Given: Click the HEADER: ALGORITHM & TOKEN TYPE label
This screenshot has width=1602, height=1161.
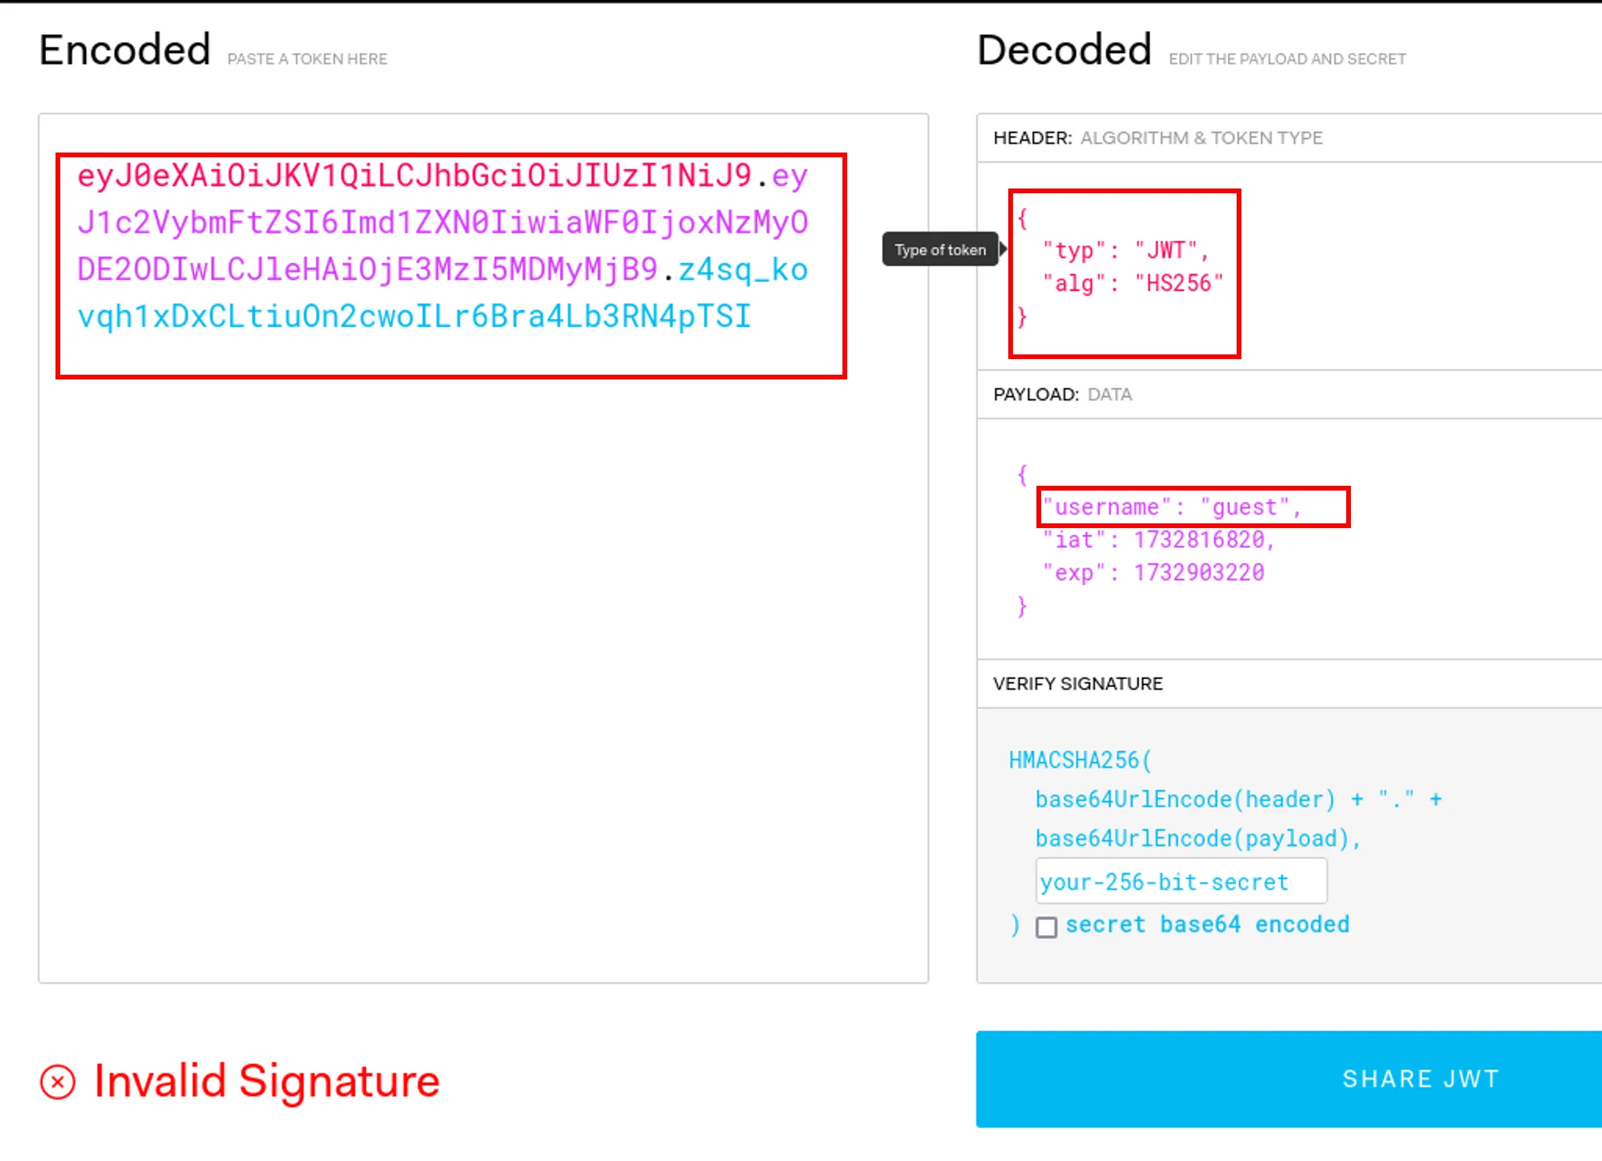Looking at the screenshot, I should tap(1158, 138).
